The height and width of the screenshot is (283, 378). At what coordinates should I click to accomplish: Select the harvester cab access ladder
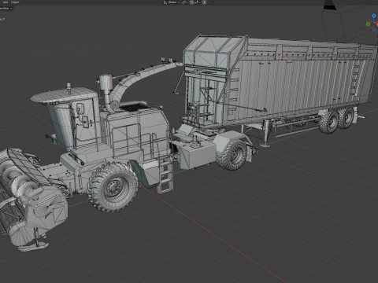[165, 175]
